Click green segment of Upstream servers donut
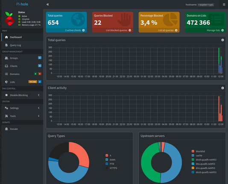Image resolution: width=228 pixels, height=184 pixels. tap(146, 163)
